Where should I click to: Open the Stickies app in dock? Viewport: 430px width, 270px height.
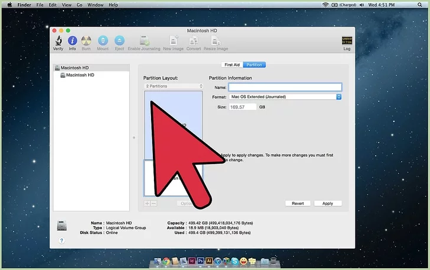(252, 261)
